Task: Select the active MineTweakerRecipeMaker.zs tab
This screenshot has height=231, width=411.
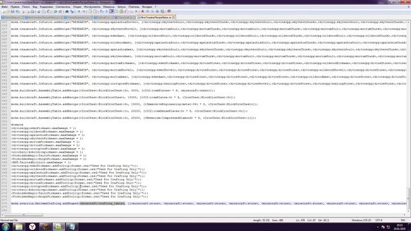Action: [155, 17]
